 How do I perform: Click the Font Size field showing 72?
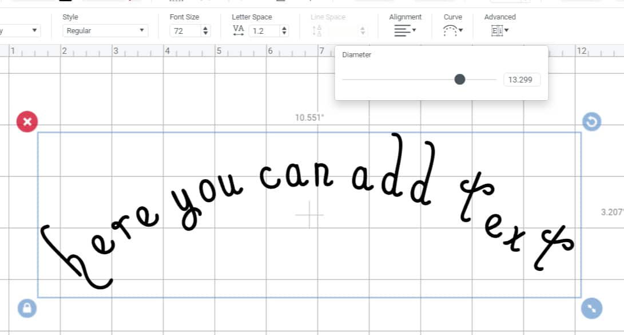point(186,31)
